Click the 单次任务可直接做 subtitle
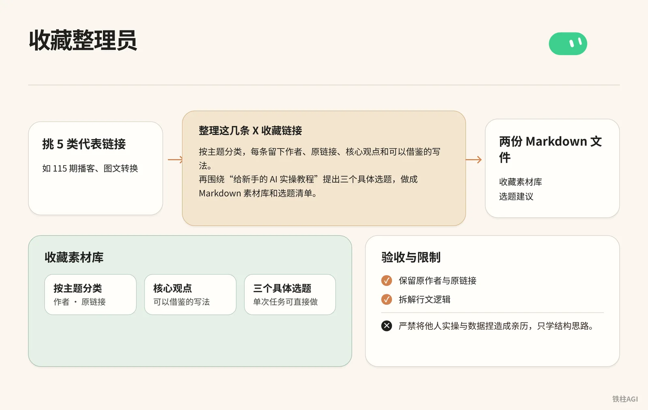 coord(286,302)
